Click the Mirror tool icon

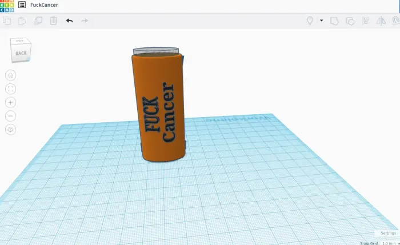381,21
